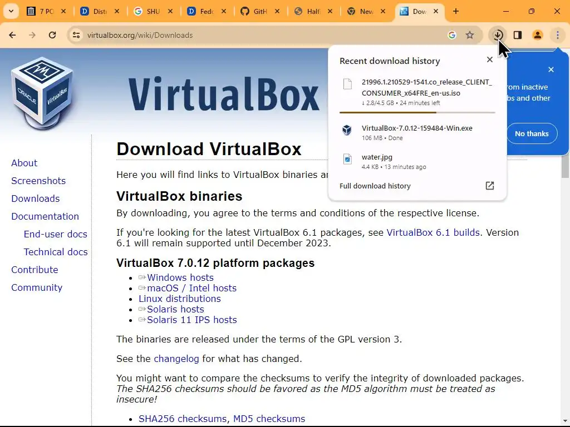
Task: Open the tab search dropdown arrow
Action: 11,11
